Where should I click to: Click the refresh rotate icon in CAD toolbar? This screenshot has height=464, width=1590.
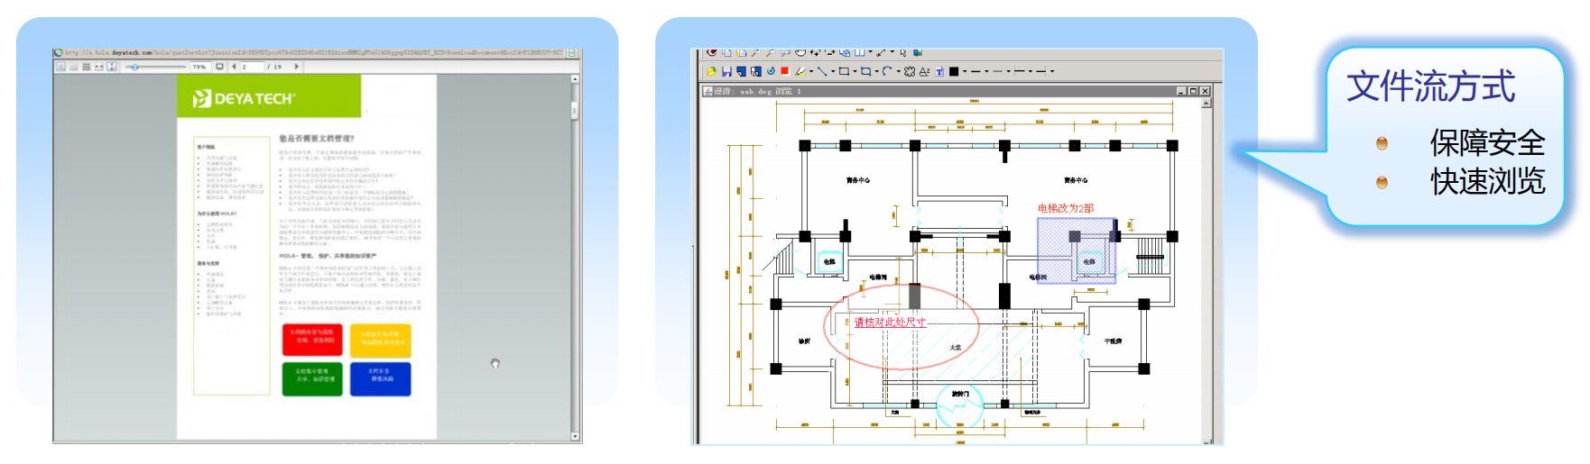point(771,71)
